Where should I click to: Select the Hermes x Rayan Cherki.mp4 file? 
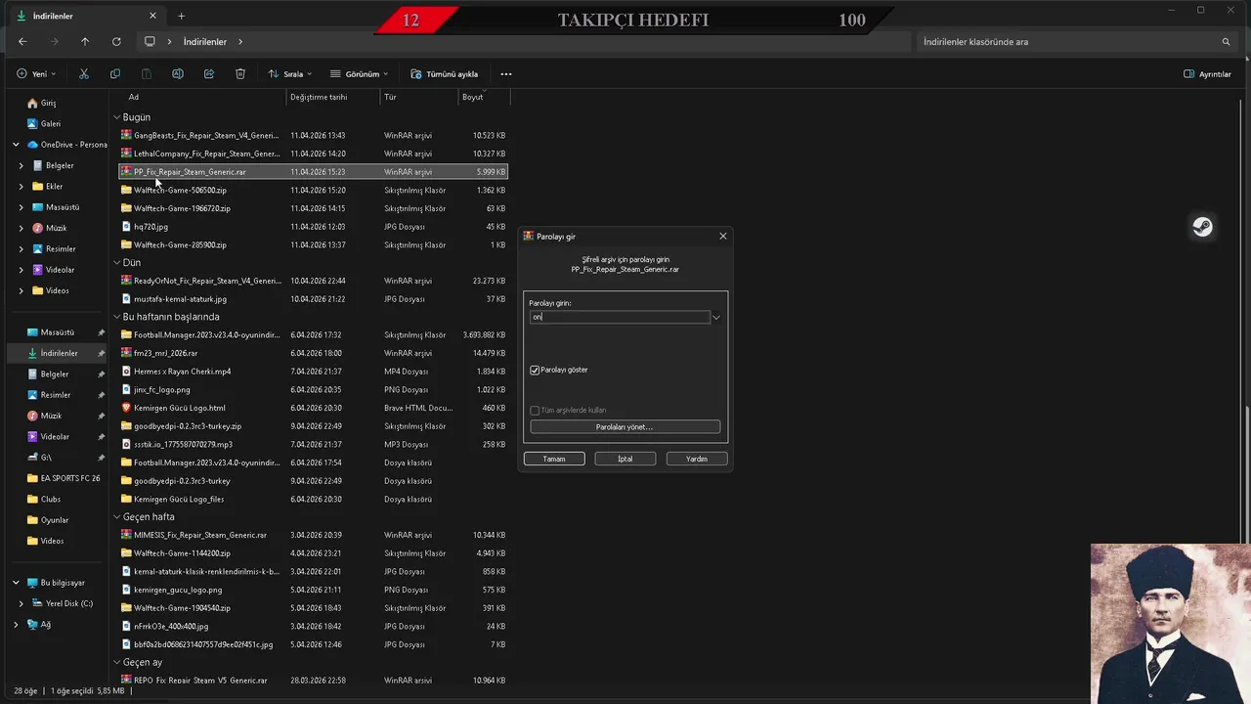click(182, 372)
